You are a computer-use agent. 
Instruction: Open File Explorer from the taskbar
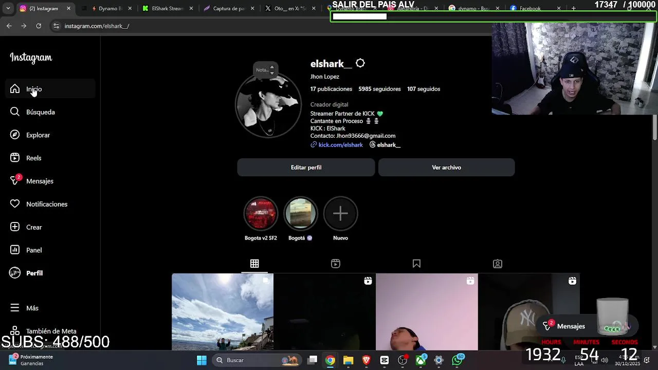point(348,360)
